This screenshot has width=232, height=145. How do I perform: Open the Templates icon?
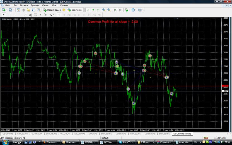point(140,10)
